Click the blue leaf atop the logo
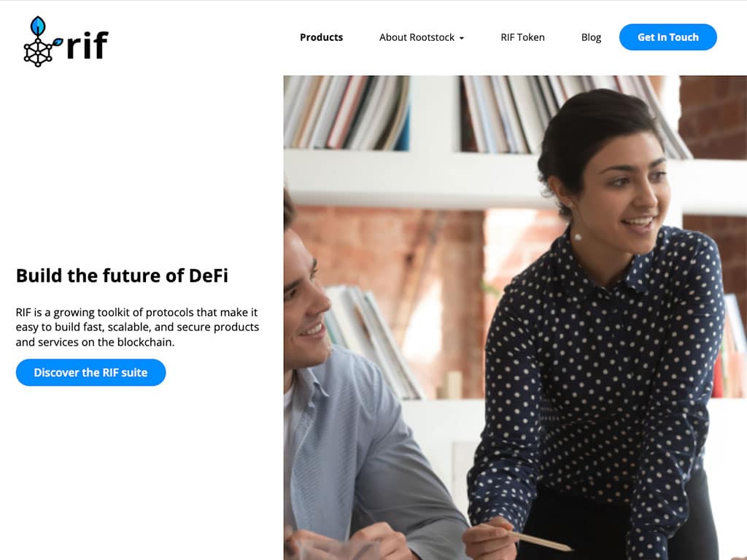747x560 pixels. coord(38,26)
